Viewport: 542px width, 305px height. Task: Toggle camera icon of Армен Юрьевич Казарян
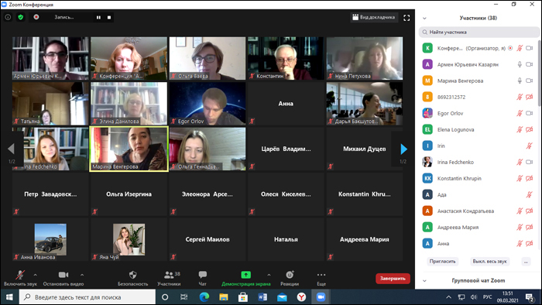pyautogui.click(x=529, y=64)
